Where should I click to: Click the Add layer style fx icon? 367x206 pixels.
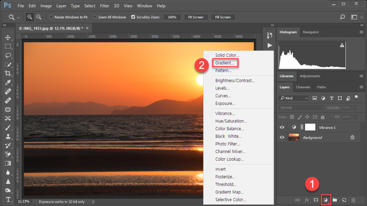coord(307,200)
